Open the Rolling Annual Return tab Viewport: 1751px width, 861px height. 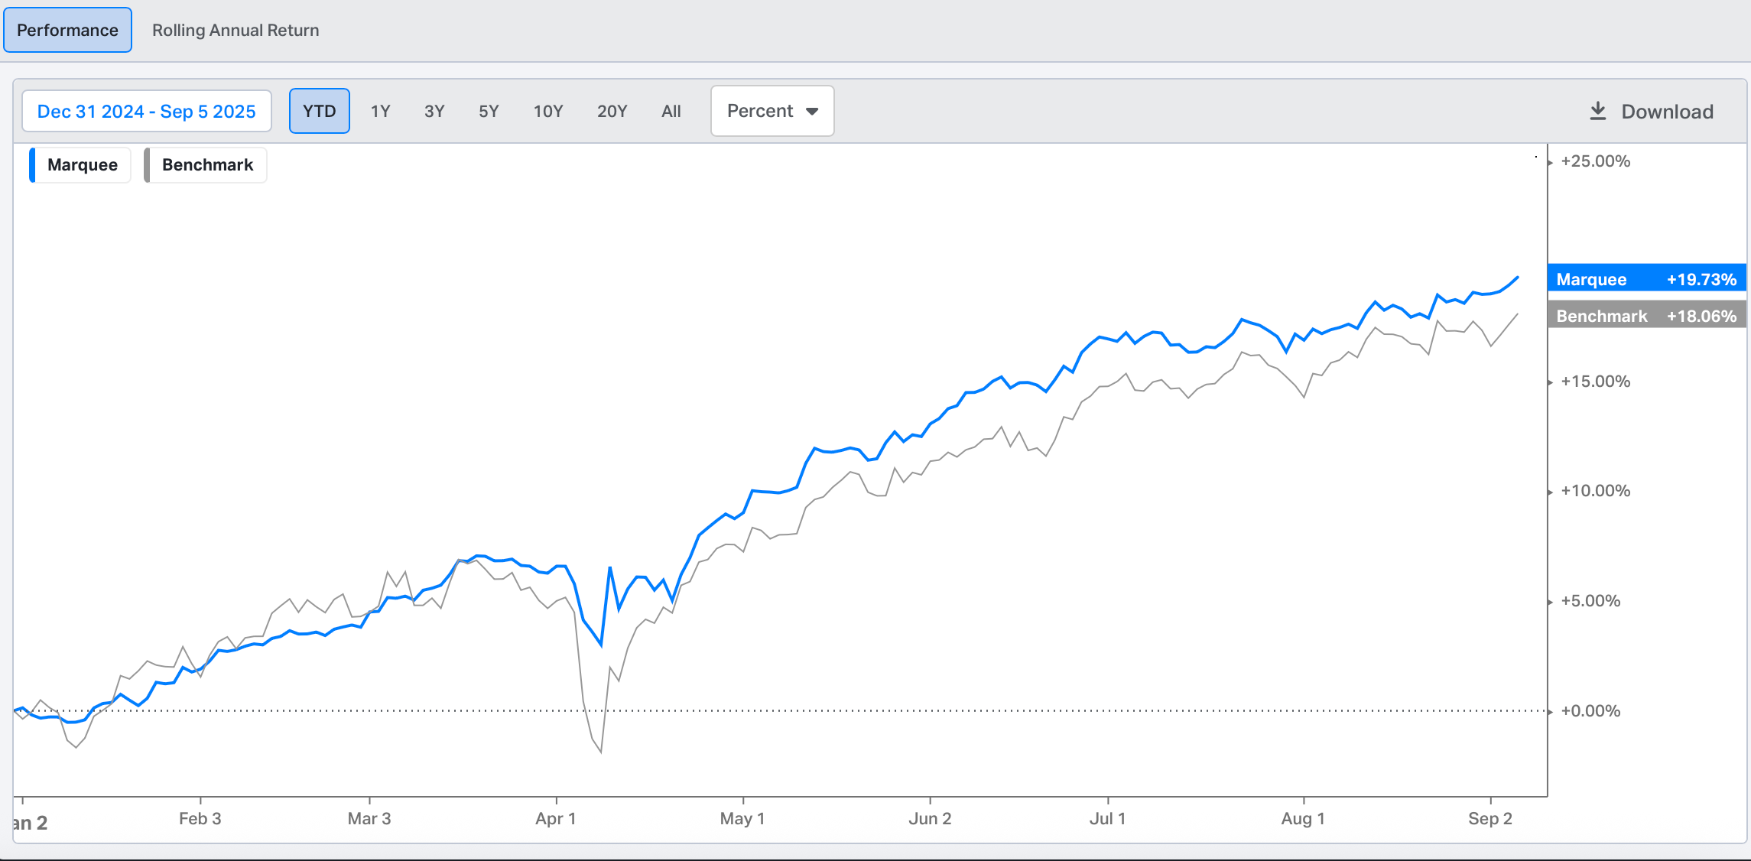[x=236, y=31]
